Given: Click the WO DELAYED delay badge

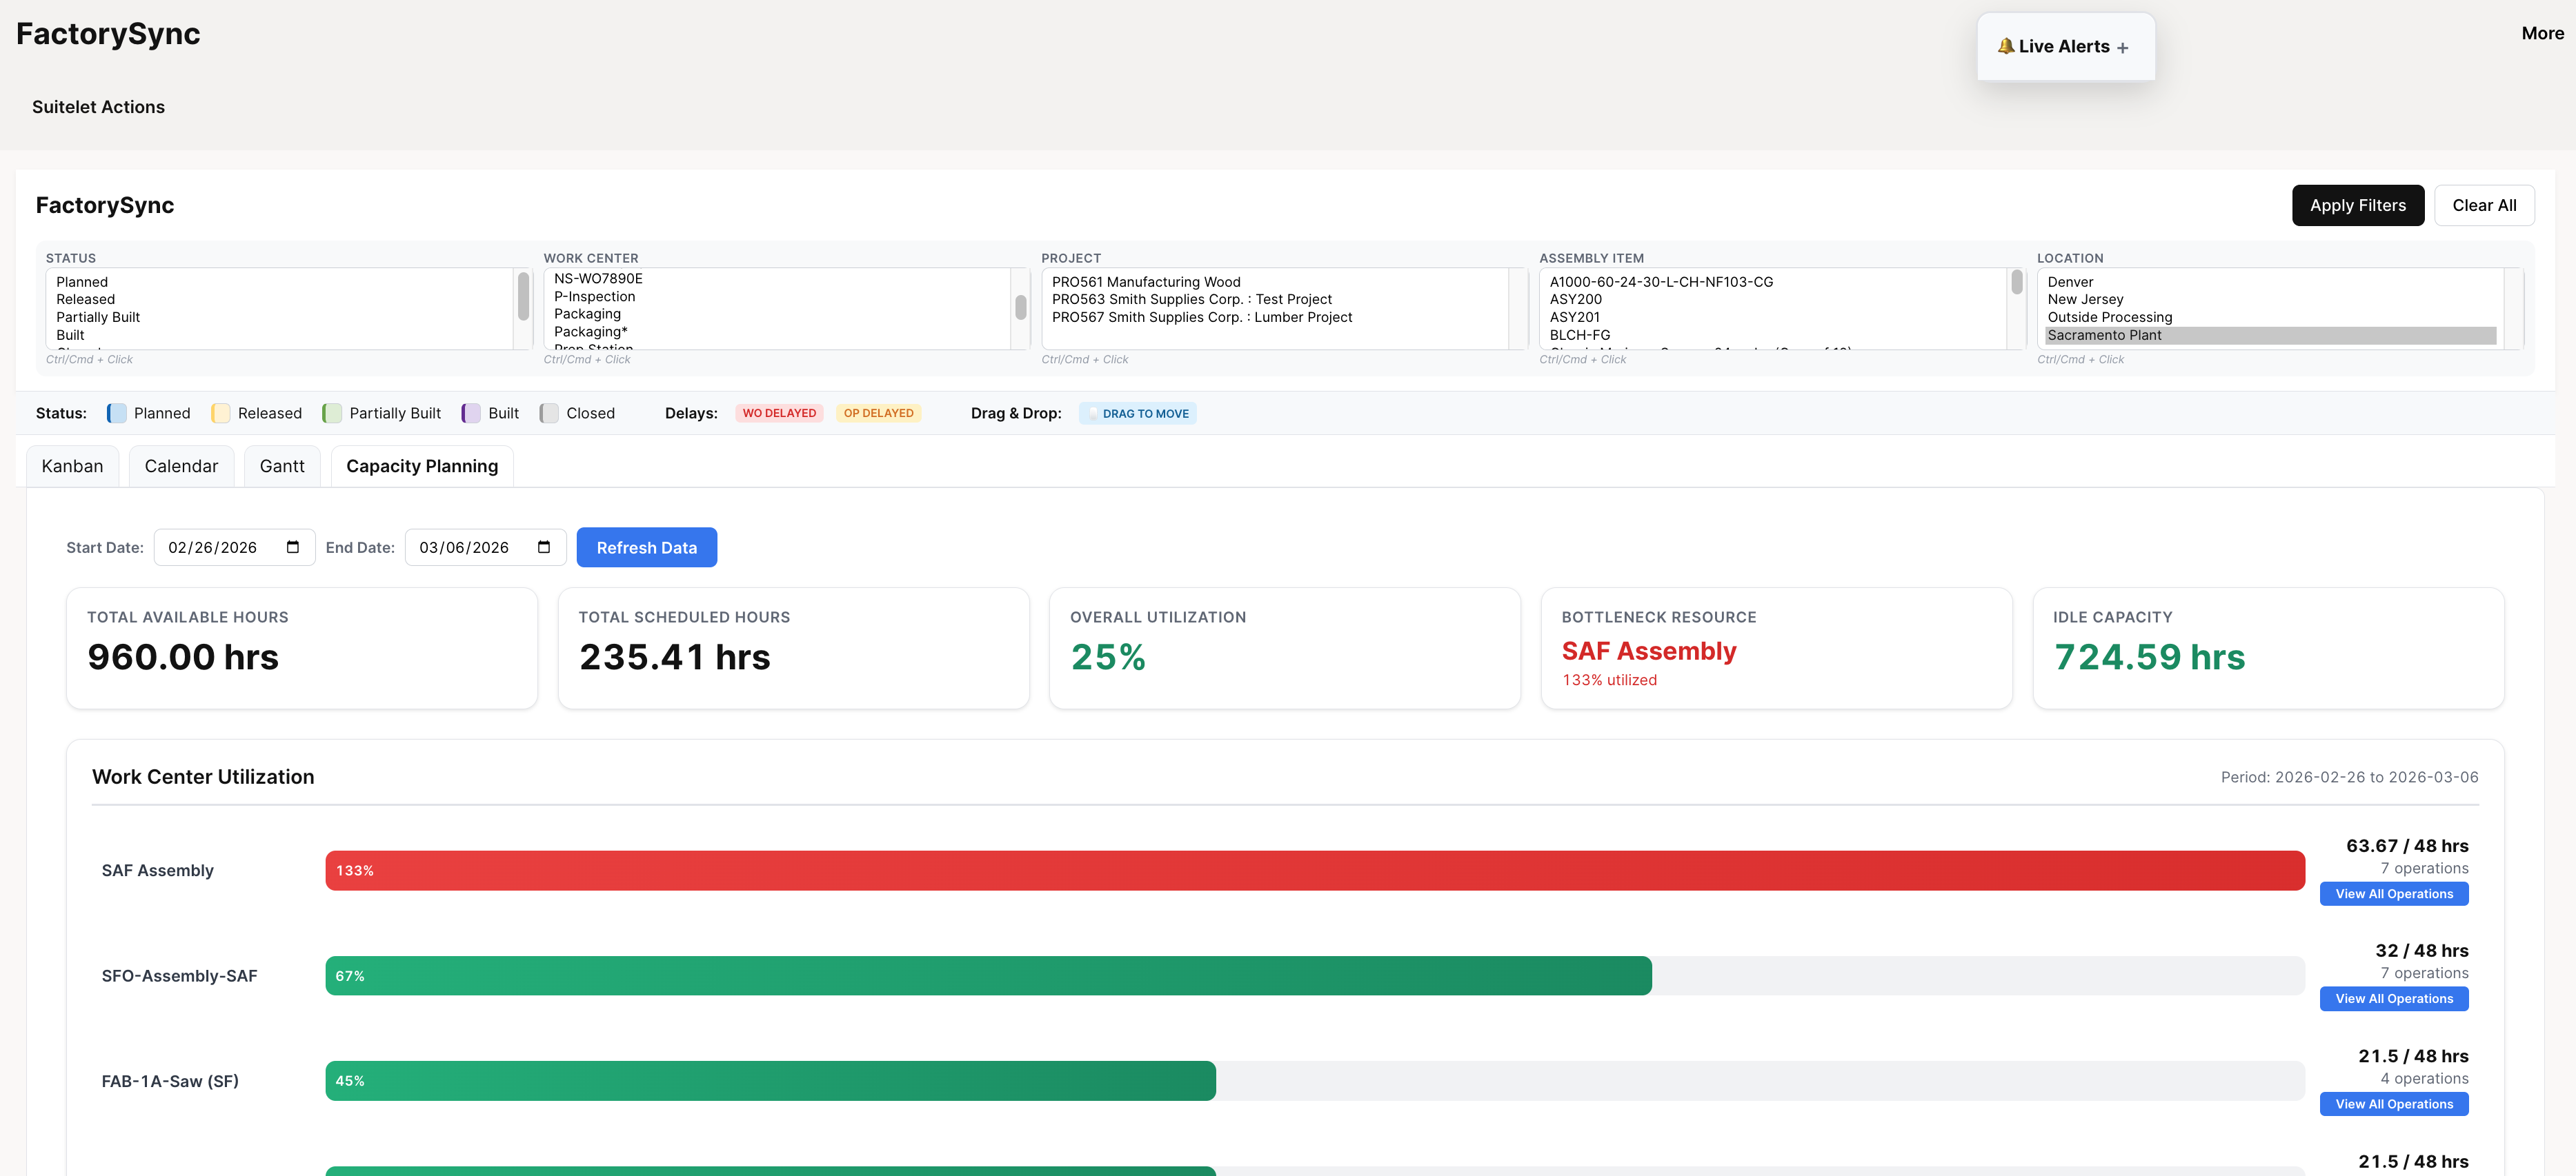Looking at the screenshot, I should click(x=779, y=413).
